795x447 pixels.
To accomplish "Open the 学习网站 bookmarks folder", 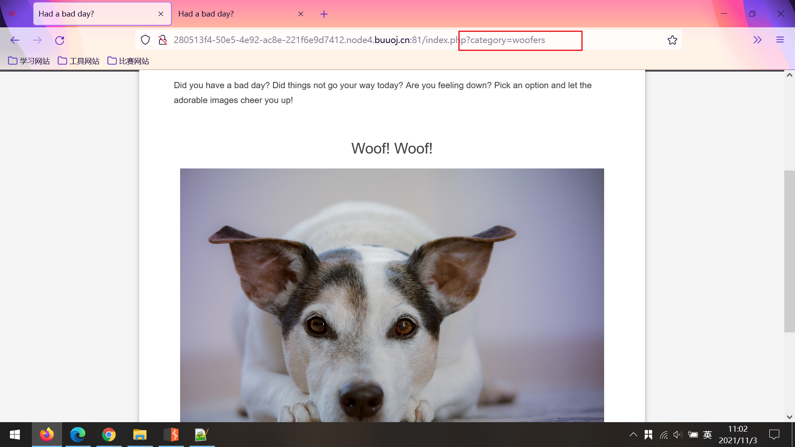I will [29, 61].
